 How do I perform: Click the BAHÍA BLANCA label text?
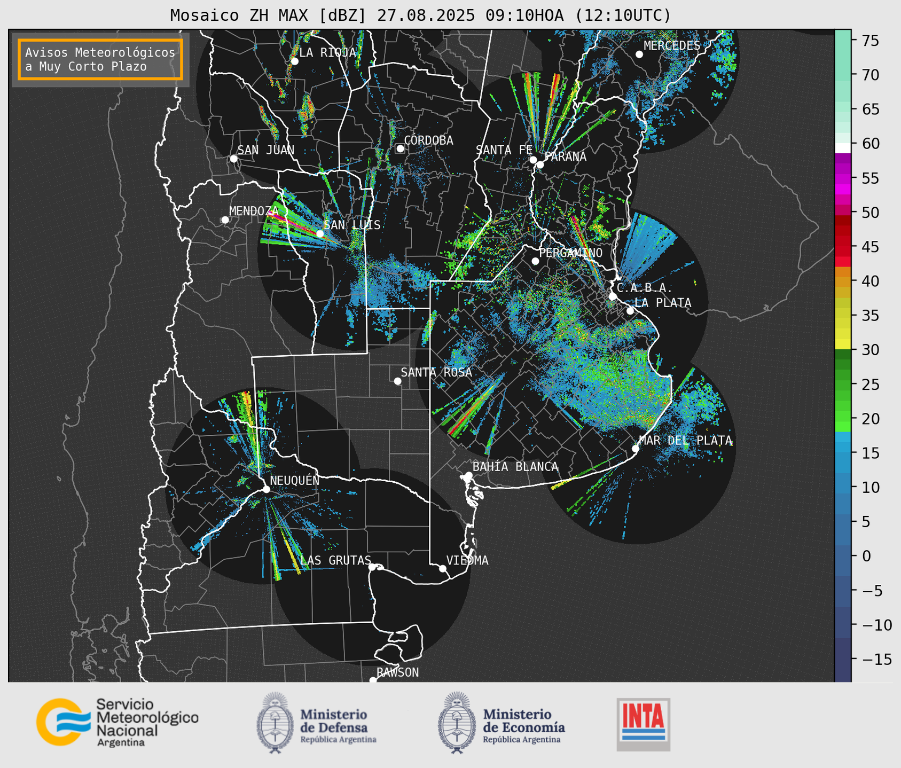[515, 467]
